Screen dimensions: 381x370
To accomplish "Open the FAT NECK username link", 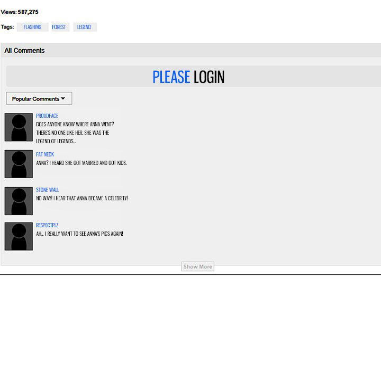I will coord(45,154).
